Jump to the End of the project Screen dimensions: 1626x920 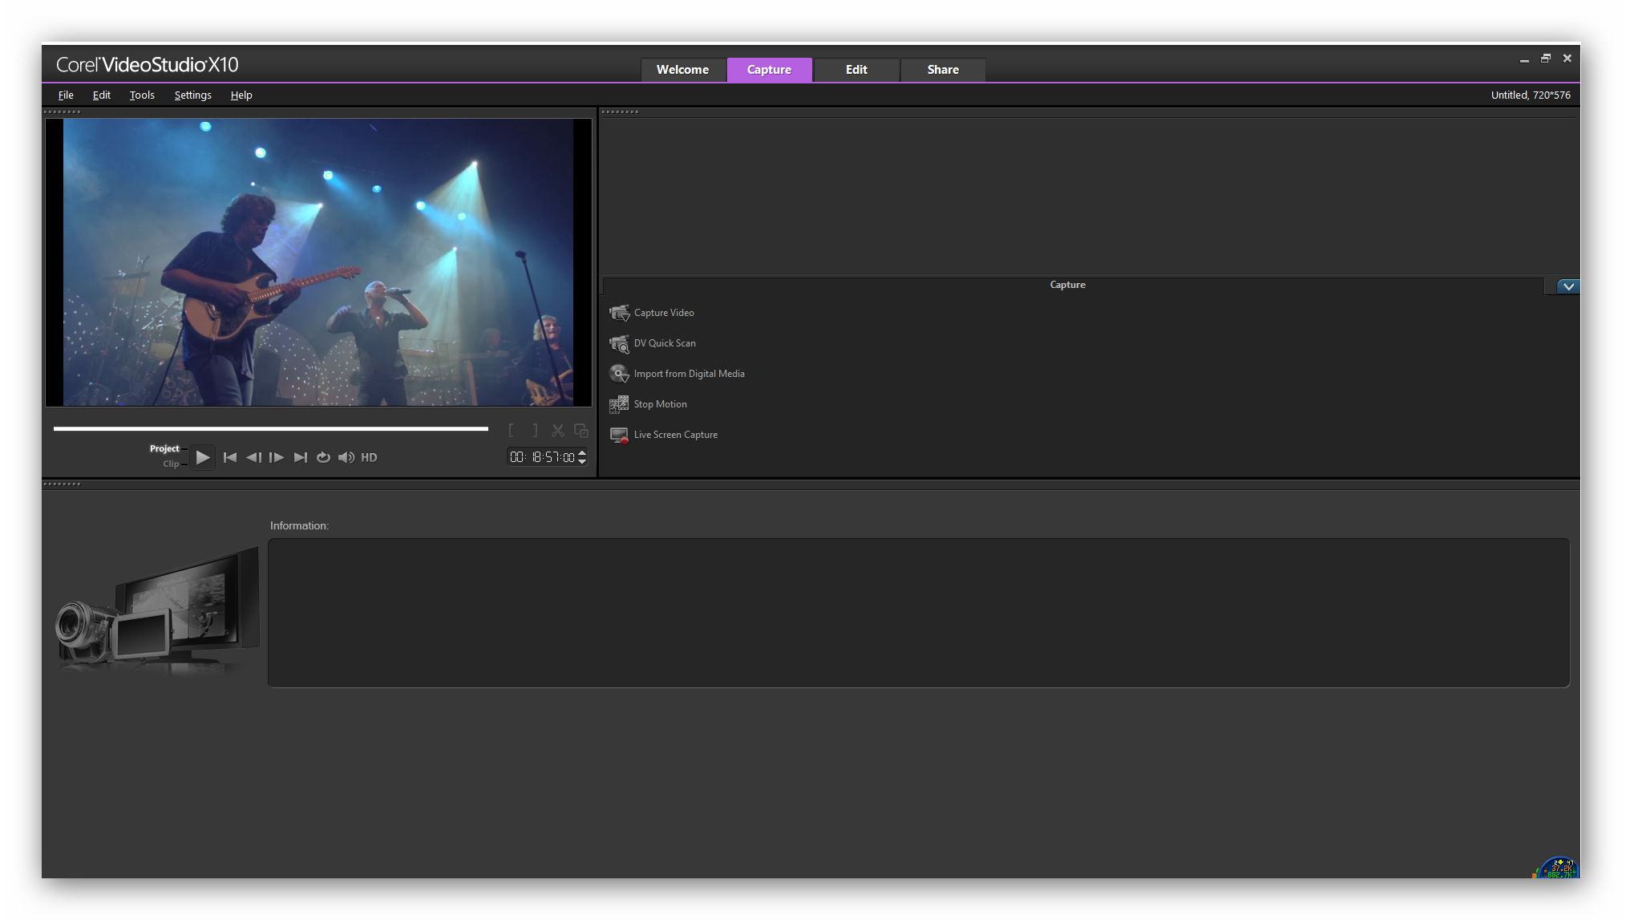[x=301, y=457]
